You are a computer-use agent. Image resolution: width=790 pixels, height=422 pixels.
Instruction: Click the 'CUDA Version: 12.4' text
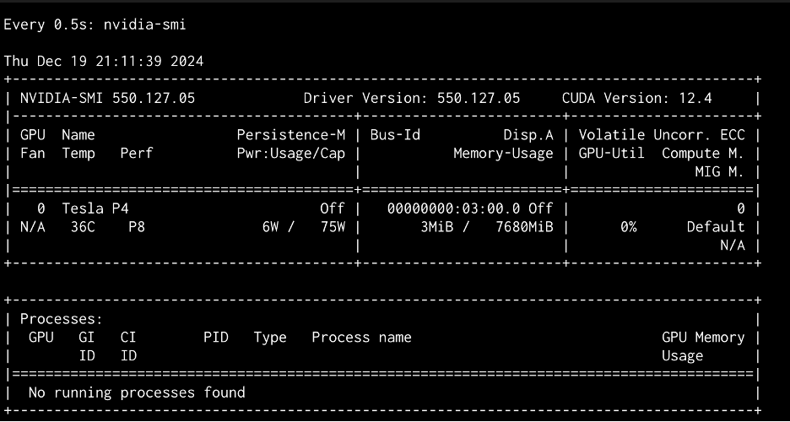637,98
